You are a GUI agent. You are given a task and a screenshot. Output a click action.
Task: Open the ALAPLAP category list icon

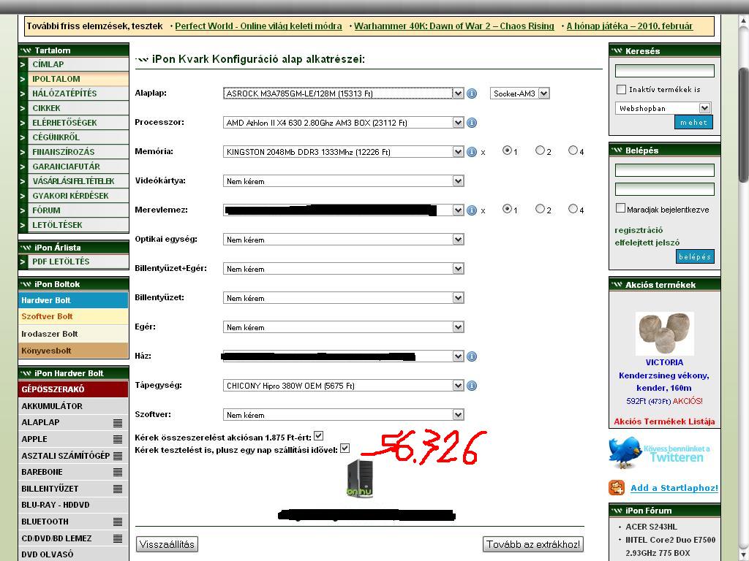pyautogui.click(x=118, y=423)
